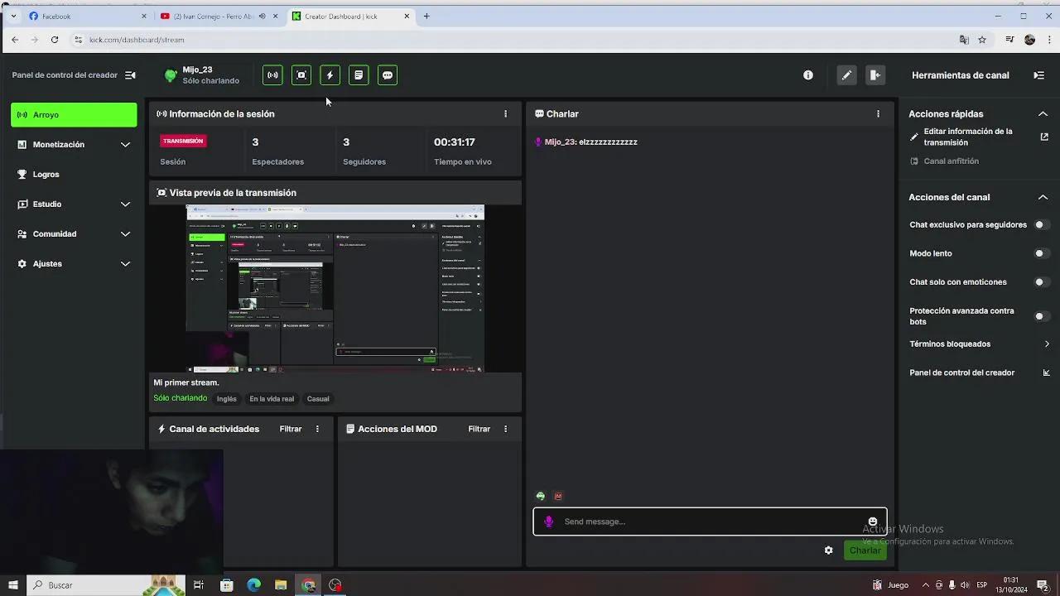Reload the Kick dashboard page
The height and width of the screenshot is (596, 1060).
pos(55,40)
